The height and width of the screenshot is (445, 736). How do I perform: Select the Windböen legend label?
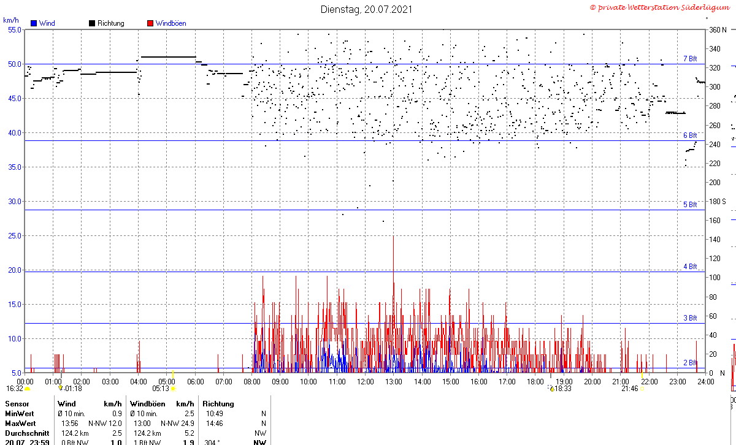(171, 23)
